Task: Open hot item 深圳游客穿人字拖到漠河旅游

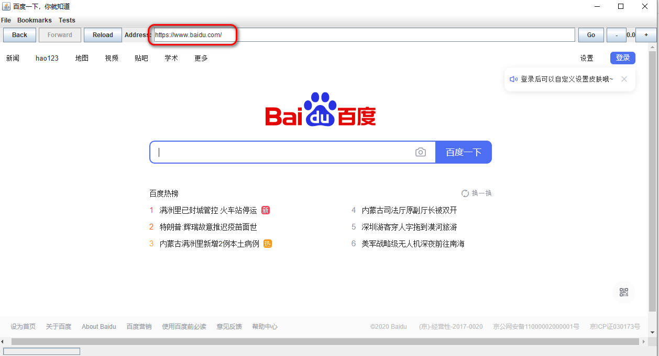Action: (410, 227)
